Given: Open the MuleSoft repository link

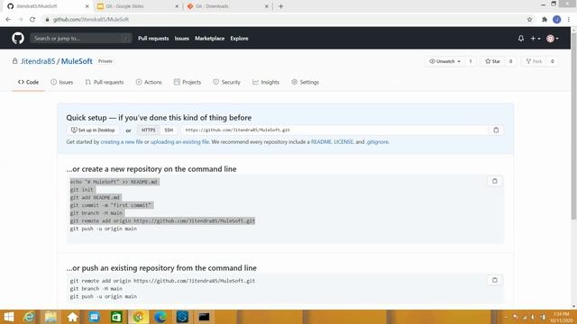Looking at the screenshot, I should (x=77, y=61).
